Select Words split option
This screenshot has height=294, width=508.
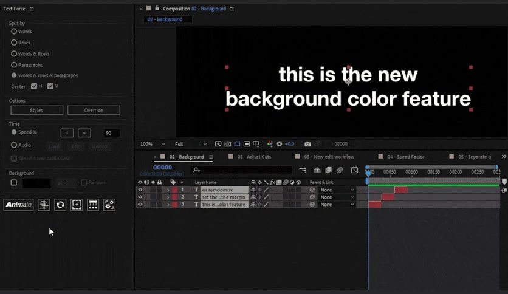tap(14, 32)
